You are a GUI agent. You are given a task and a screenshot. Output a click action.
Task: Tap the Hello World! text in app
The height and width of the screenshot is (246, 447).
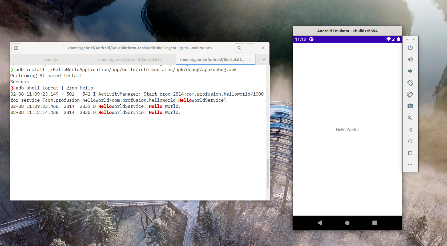click(x=347, y=130)
